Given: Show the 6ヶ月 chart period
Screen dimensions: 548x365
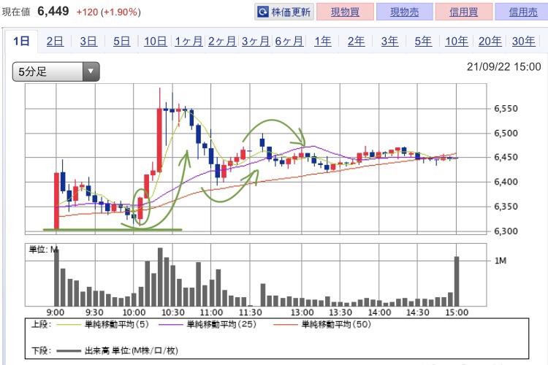Looking at the screenshot, I should [x=289, y=41].
